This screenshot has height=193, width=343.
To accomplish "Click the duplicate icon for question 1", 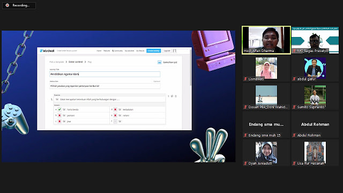I will click(x=172, y=96).
